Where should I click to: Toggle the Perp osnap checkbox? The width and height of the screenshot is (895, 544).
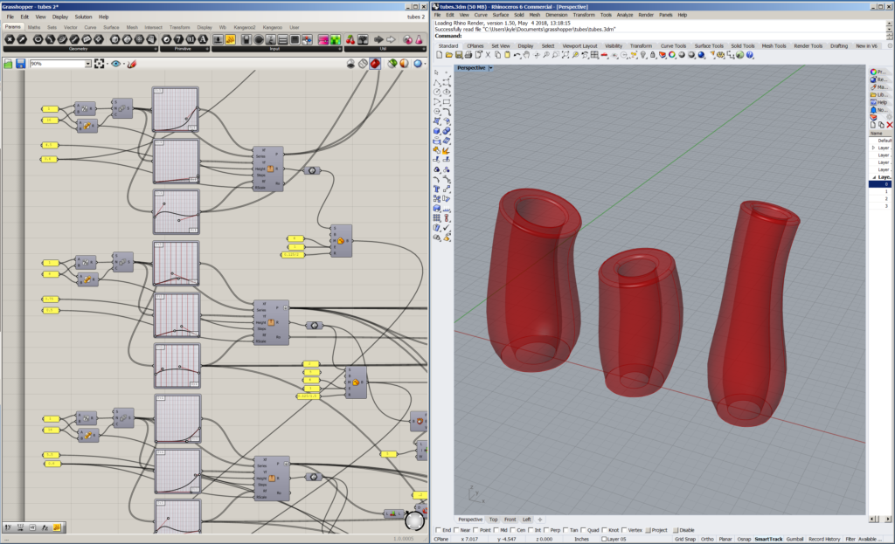(546, 530)
